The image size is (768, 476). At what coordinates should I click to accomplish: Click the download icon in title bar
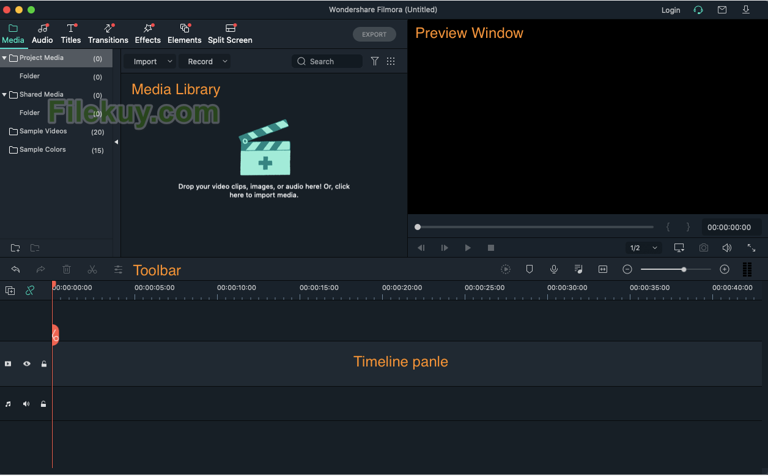coord(746,10)
